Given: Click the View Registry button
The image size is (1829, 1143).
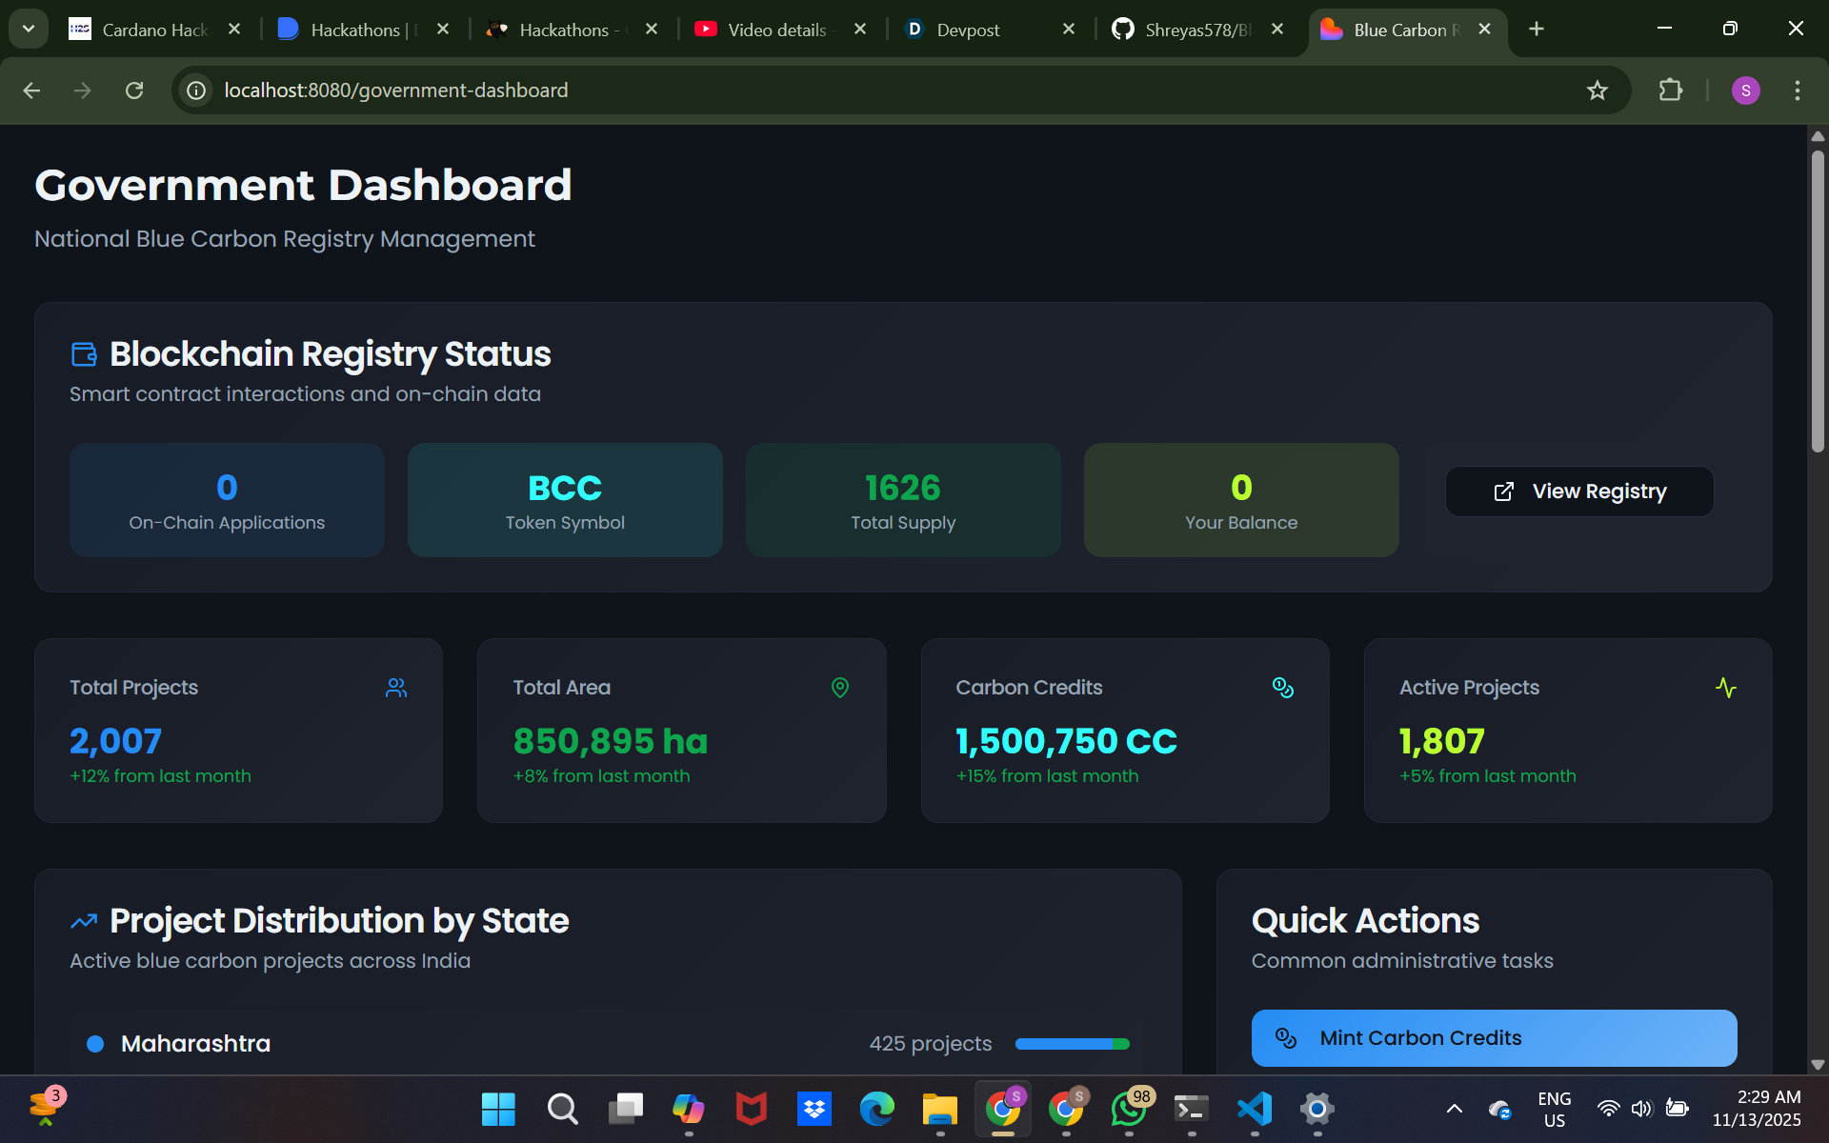Looking at the screenshot, I should (x=1579, y=491).
